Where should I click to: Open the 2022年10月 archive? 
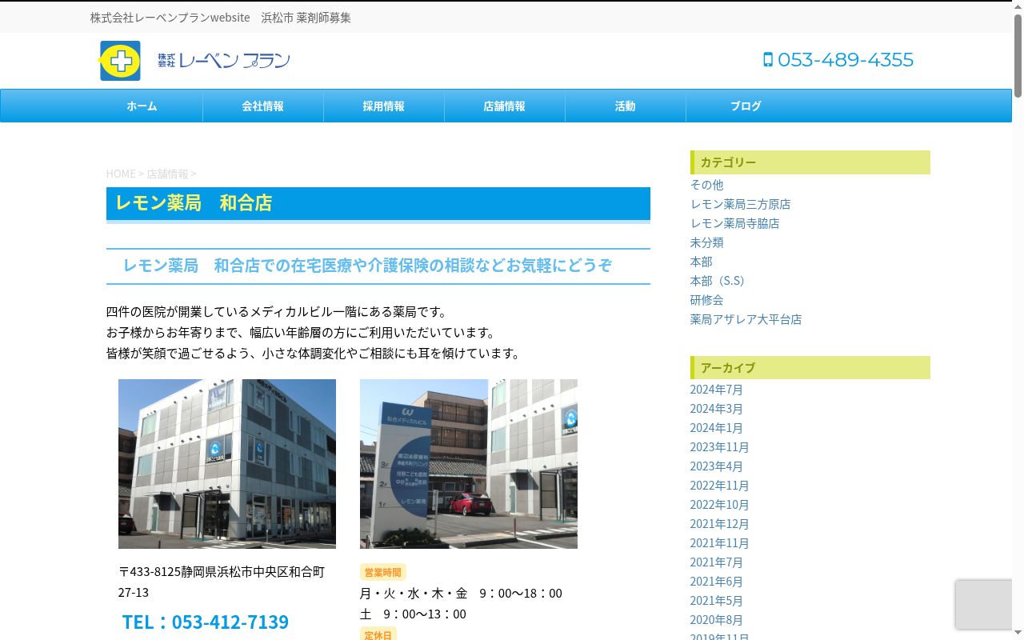click(x=720, y=505)
